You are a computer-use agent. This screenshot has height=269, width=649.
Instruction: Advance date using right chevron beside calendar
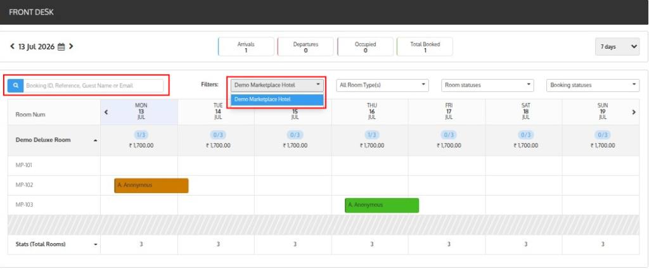pyautogui.click(x=71, y=46)
